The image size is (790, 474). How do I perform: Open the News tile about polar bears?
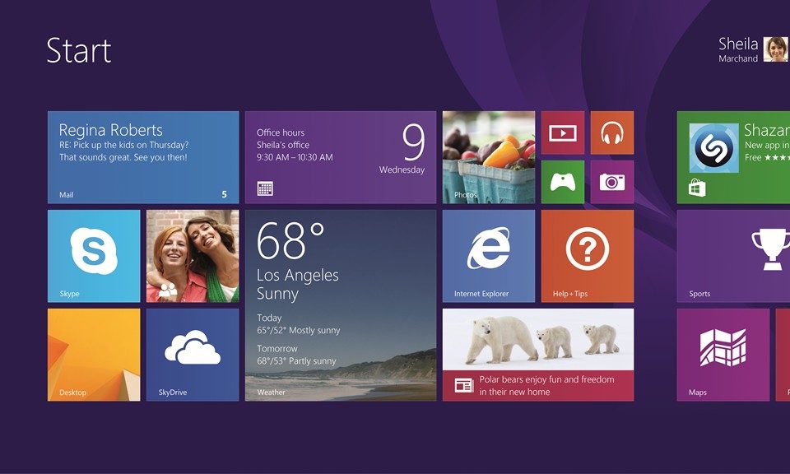(538, 355)
